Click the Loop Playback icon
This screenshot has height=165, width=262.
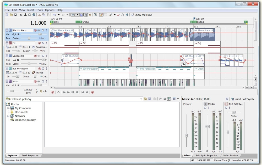pyautogui.click(x=58, y=92)
